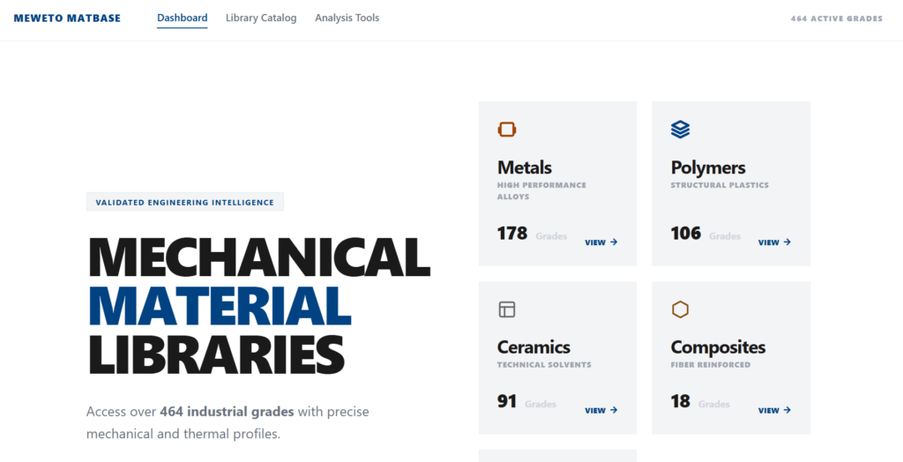The width and height of the screenshot is (903, 462).
Task: Click the Ceramics layout grid icon
Action: [507, 309]
